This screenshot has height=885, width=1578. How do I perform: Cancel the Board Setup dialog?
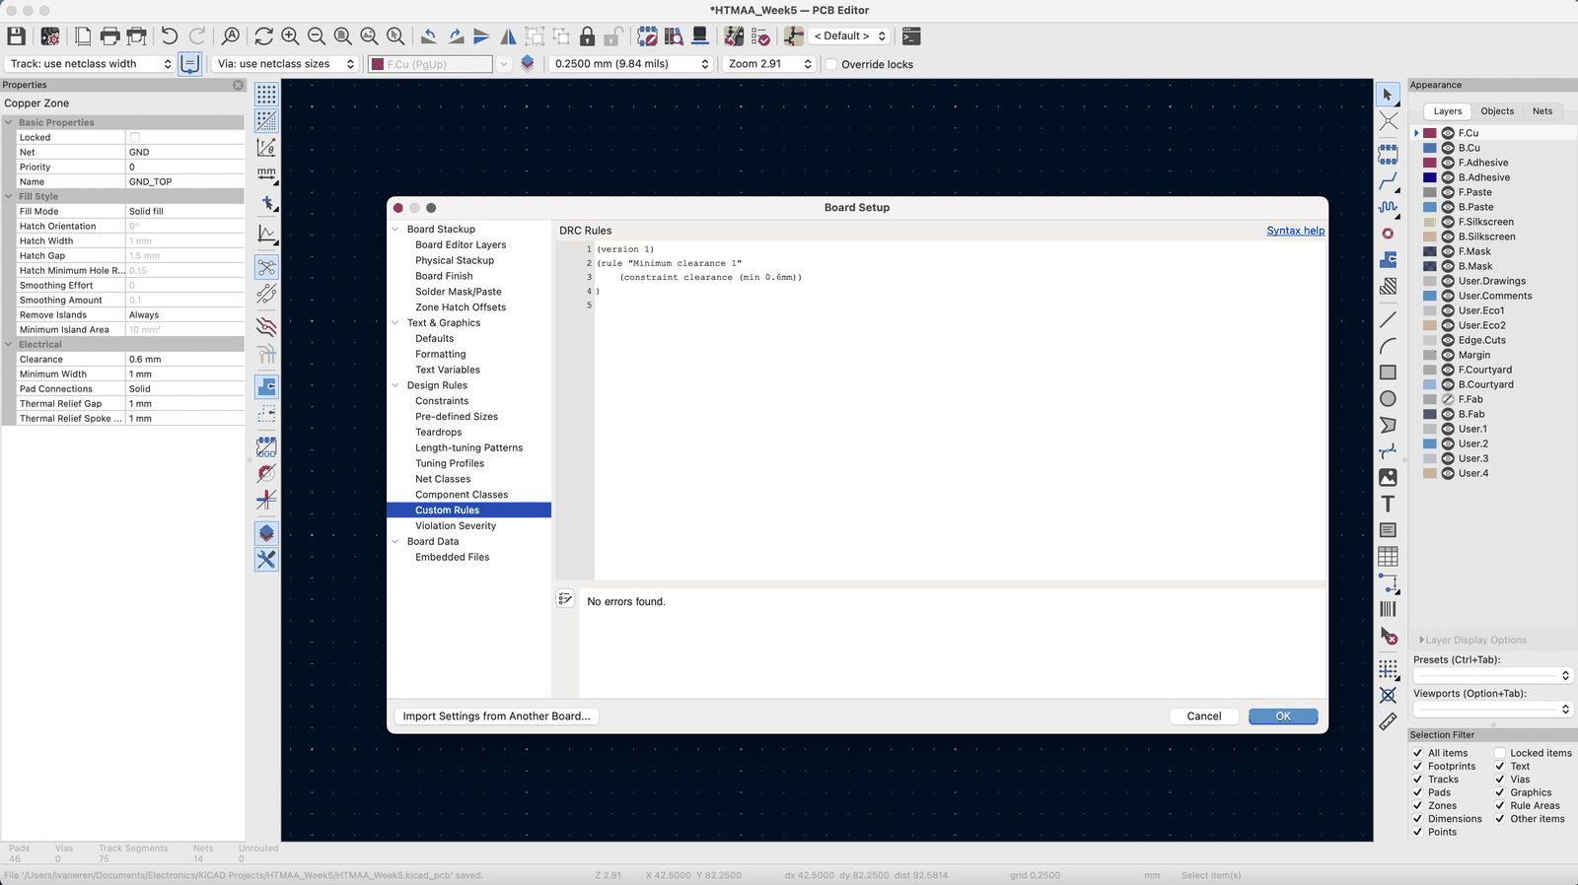pos(1204,716)
